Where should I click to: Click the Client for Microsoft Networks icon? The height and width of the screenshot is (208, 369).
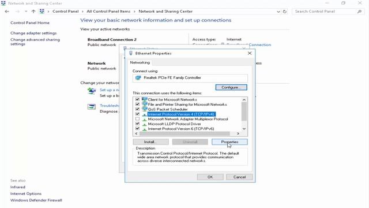144,99
